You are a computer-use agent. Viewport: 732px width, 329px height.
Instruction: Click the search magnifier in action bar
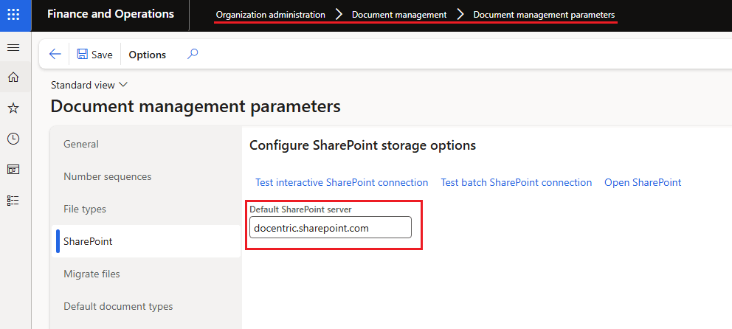coord(193,54)
